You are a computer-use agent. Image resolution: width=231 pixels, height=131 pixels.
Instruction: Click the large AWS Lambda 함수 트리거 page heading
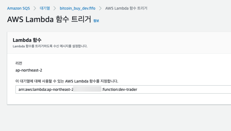tap(49, 20)
